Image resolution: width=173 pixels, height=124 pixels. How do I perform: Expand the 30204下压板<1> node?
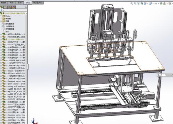point(1,42)
